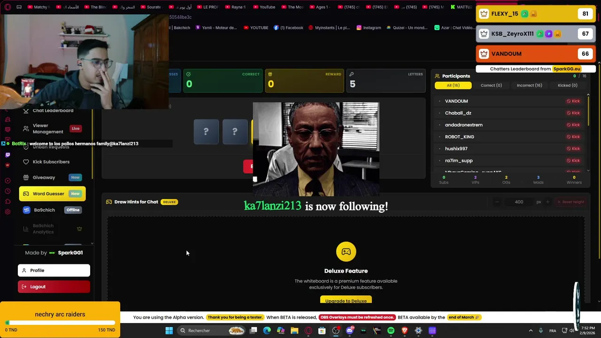Open Brave browser from the taskbar
Image resolution: width=601 pixels, height=338 pixels.
pyautogui.click(x=405, y=330)
